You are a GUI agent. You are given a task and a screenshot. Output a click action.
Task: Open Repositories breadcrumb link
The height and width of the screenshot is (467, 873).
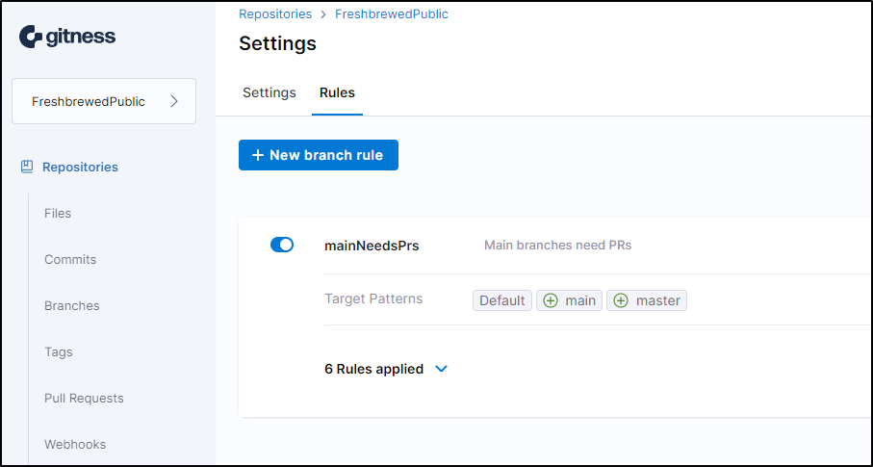[x=275, y=13]
